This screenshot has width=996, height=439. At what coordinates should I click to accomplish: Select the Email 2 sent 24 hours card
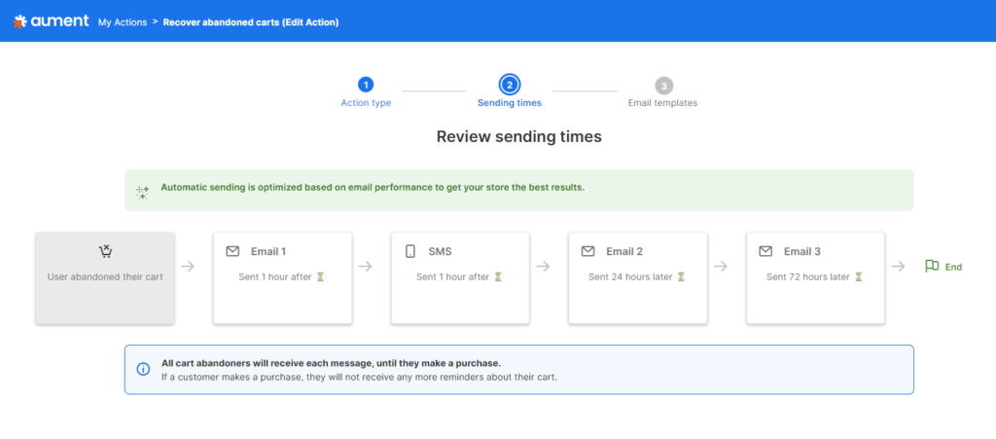(x=638, y=278)
